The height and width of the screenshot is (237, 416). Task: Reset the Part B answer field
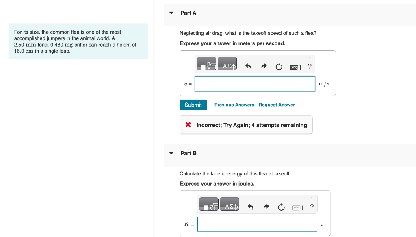point(281,207)
